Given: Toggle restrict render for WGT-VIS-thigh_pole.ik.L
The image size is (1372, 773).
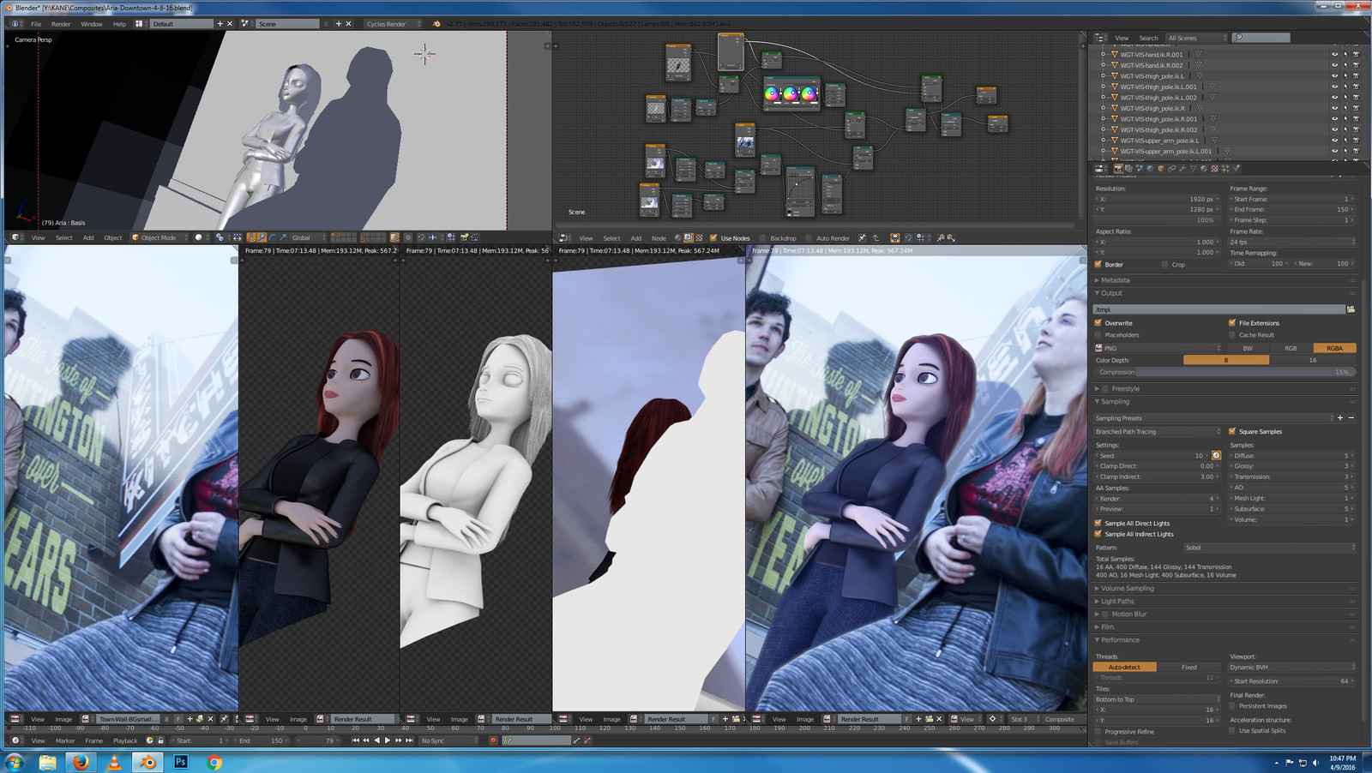Looking at the screenshot, I should pos(1355,75).
